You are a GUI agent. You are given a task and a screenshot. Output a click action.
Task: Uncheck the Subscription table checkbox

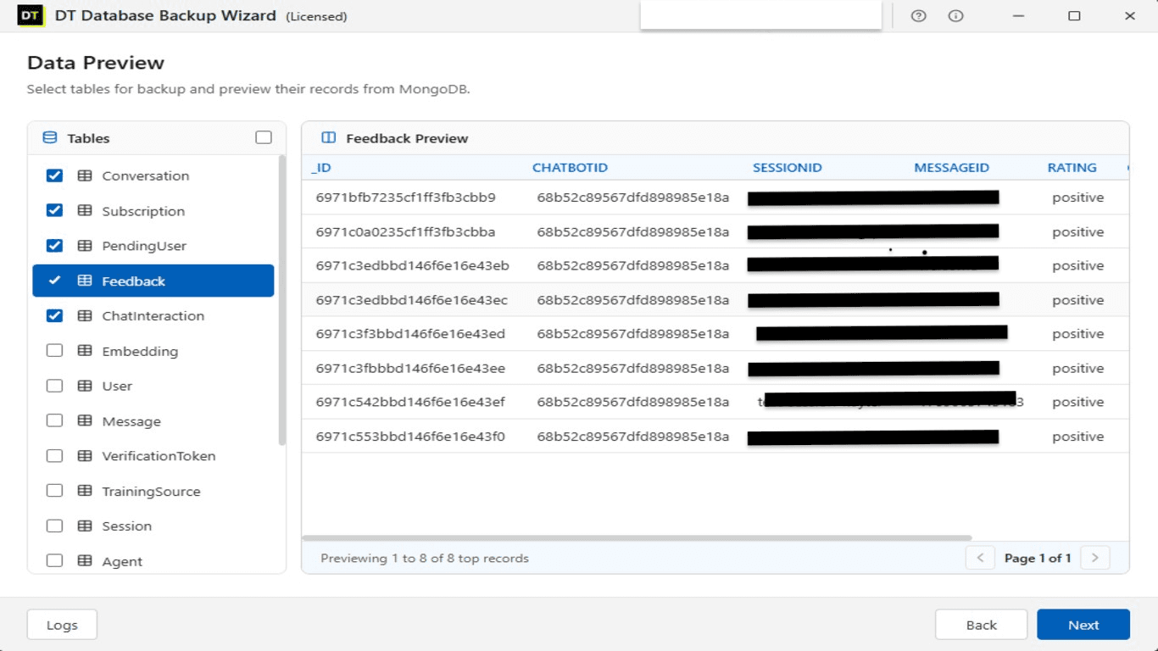(x=54, y=210)
